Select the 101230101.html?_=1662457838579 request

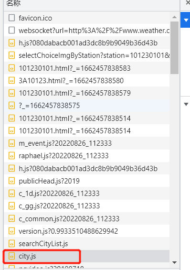coord(87,93)
